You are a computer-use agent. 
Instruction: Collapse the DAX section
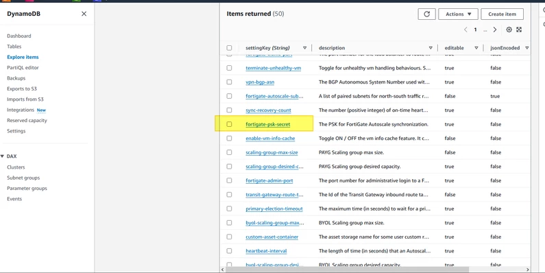click(3, 156)
